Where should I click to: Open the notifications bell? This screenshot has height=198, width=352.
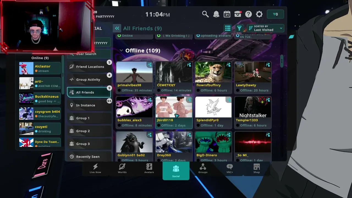tap(216, 14)
